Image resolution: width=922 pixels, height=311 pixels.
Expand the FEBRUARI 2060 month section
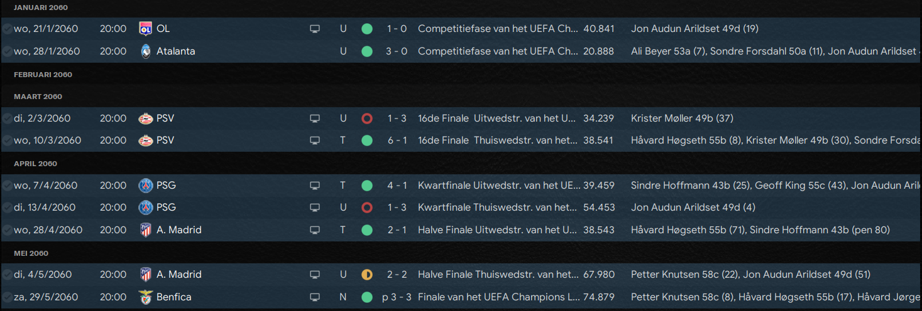pyautogui.click(x=43, y=75)
